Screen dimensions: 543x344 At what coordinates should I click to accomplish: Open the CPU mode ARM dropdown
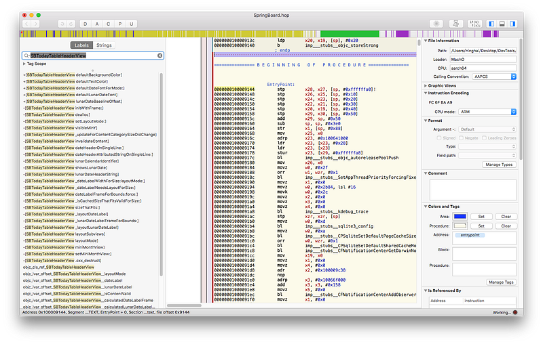(487, 112)
